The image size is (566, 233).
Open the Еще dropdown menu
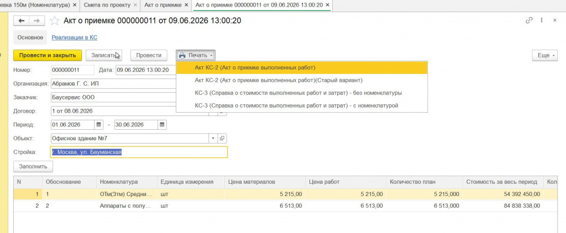544,56
